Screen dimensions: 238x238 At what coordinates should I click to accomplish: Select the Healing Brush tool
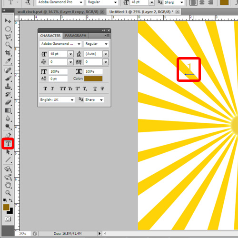click(8, 70)
